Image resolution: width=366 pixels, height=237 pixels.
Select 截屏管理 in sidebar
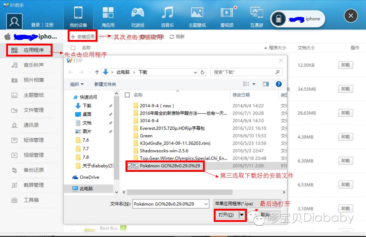tap(31, 185)
